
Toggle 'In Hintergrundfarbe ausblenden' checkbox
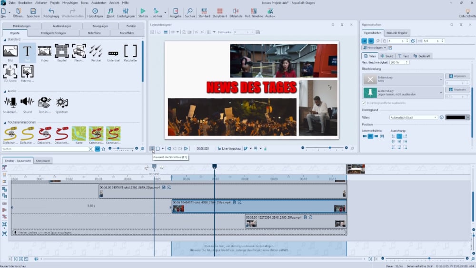click(365, 103)
